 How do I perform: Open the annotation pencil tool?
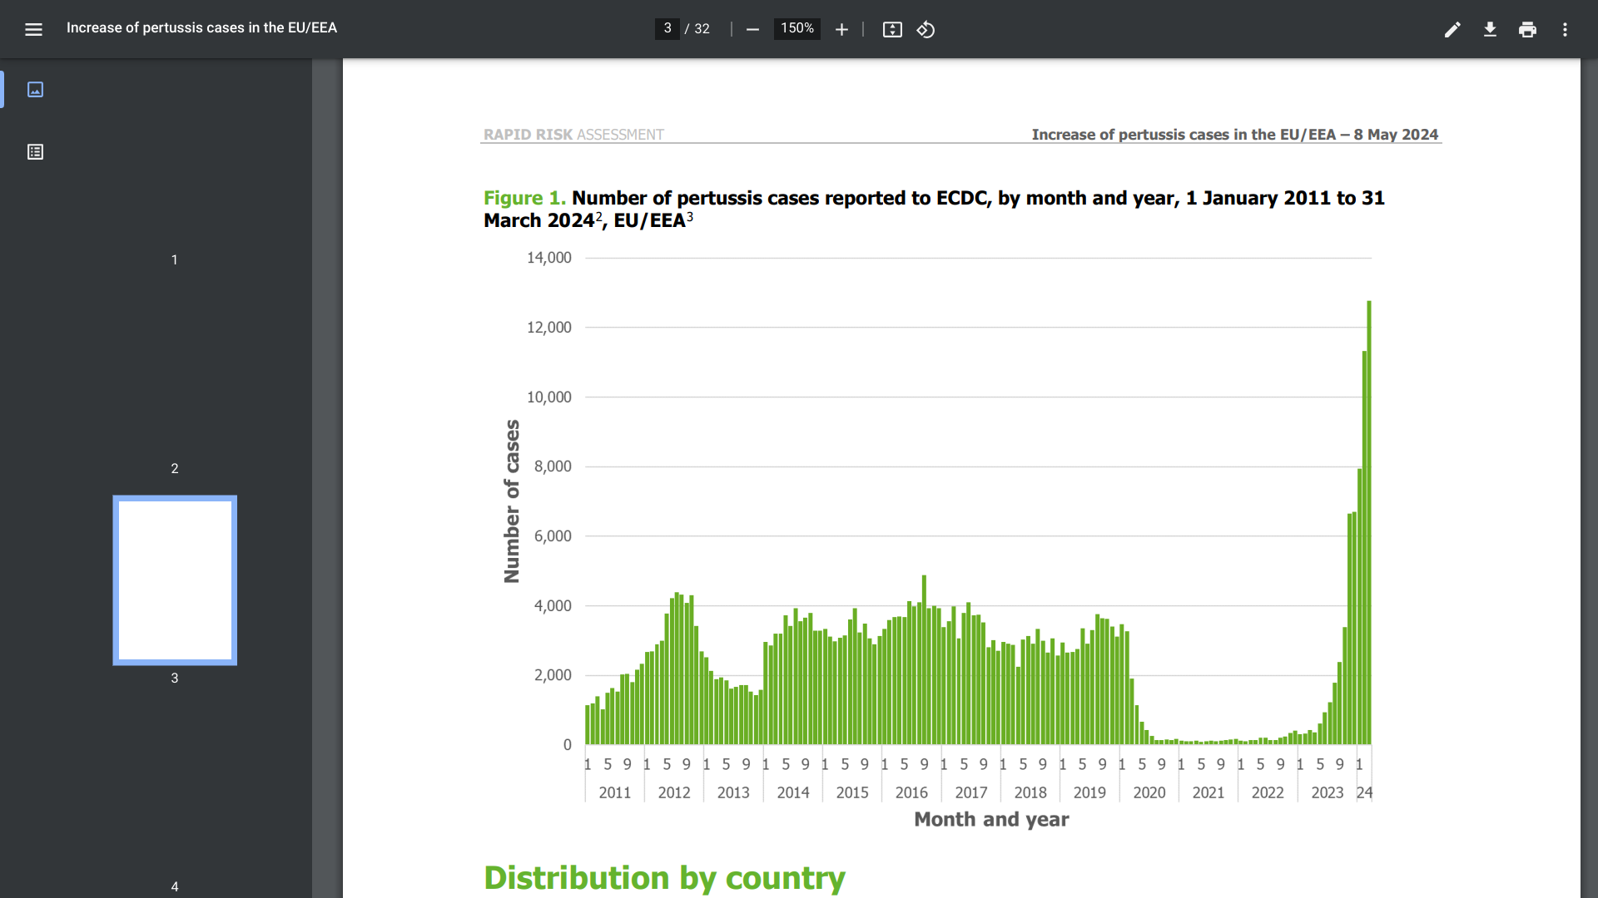(1452, 29)
